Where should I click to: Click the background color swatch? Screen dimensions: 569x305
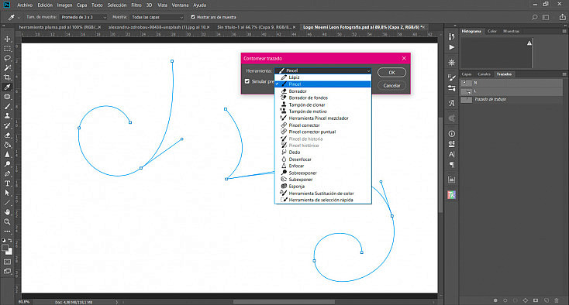pyautogui.click(x=9, y=252)
